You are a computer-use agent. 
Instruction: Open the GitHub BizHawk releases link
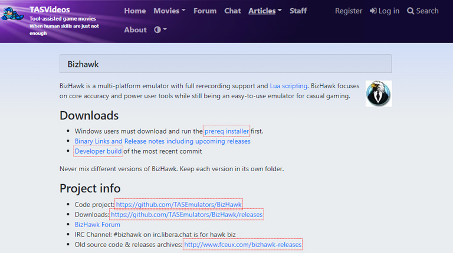186,215
